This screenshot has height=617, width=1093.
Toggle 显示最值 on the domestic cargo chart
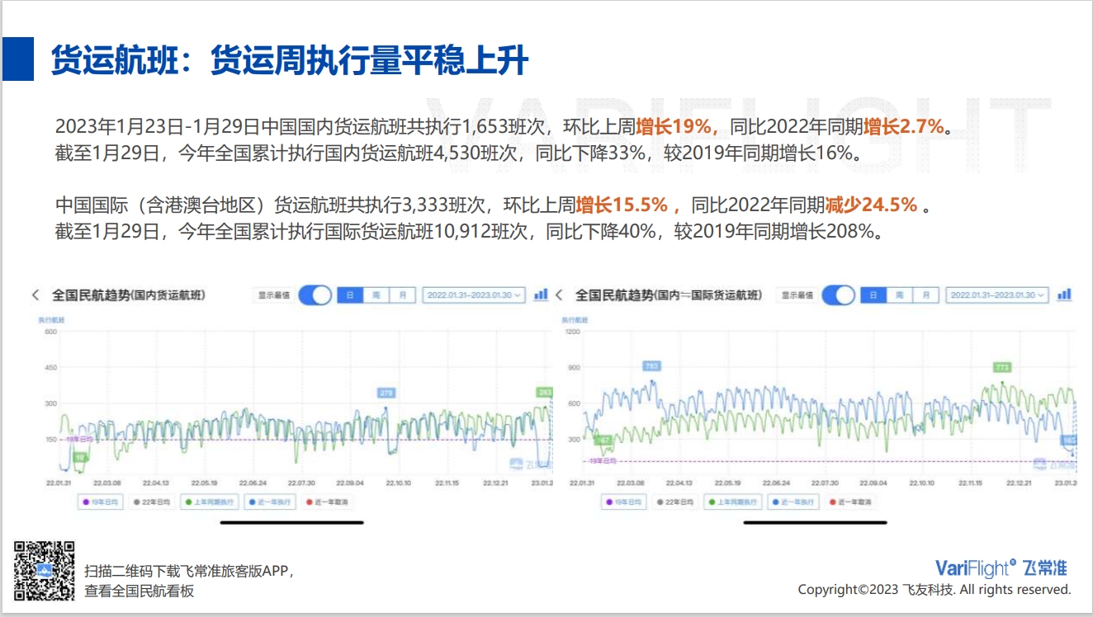[x=316, y=295]
